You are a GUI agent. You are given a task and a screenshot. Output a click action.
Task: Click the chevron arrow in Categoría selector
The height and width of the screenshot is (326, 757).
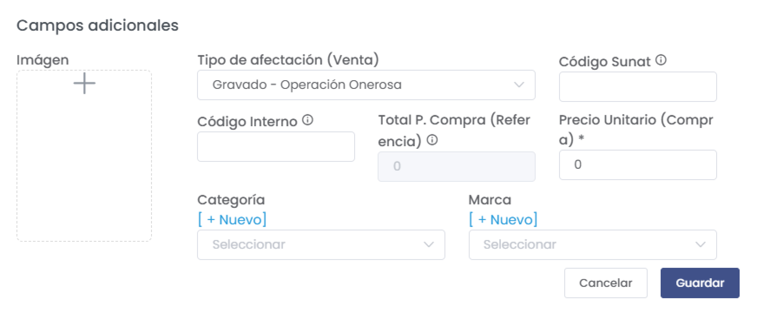click(429, 245)
